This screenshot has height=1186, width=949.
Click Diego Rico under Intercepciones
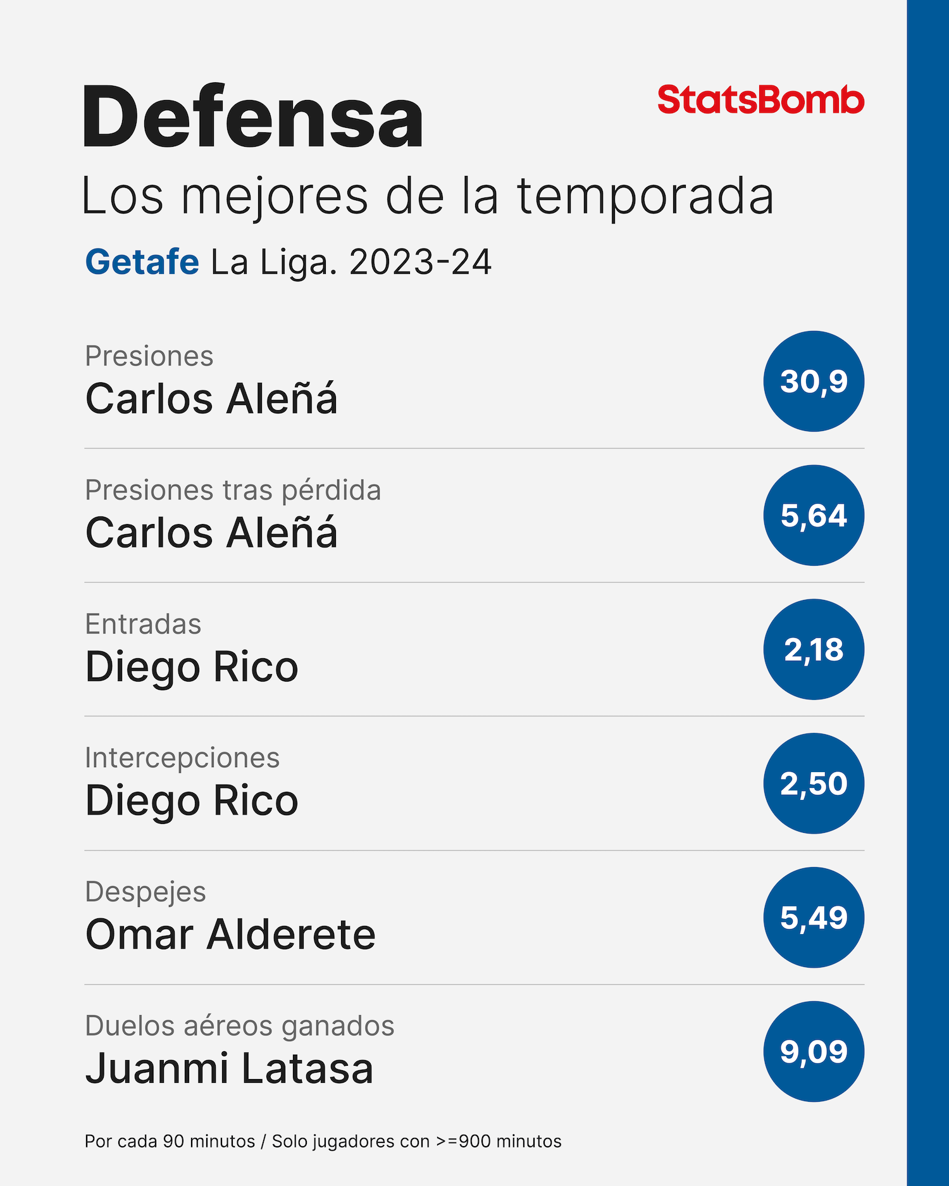(192, 801)
